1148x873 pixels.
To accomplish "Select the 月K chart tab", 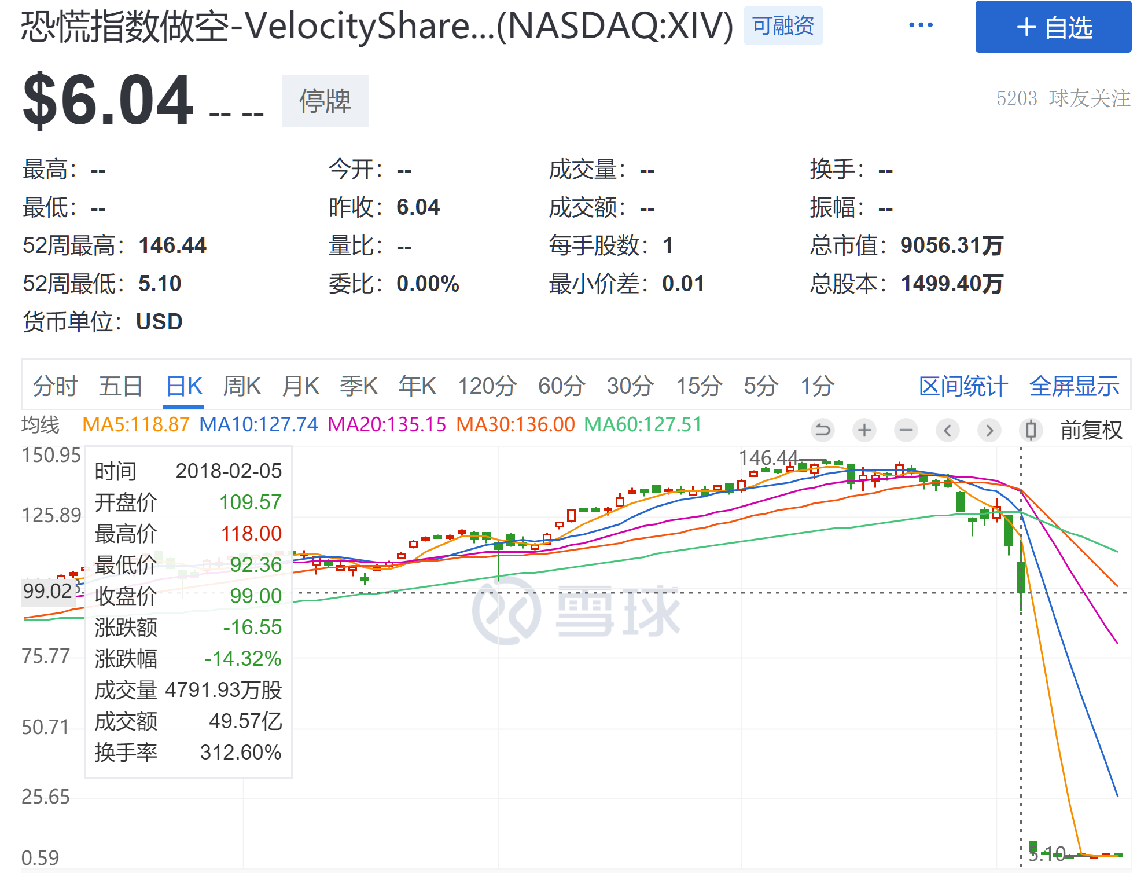I will 300,386.
